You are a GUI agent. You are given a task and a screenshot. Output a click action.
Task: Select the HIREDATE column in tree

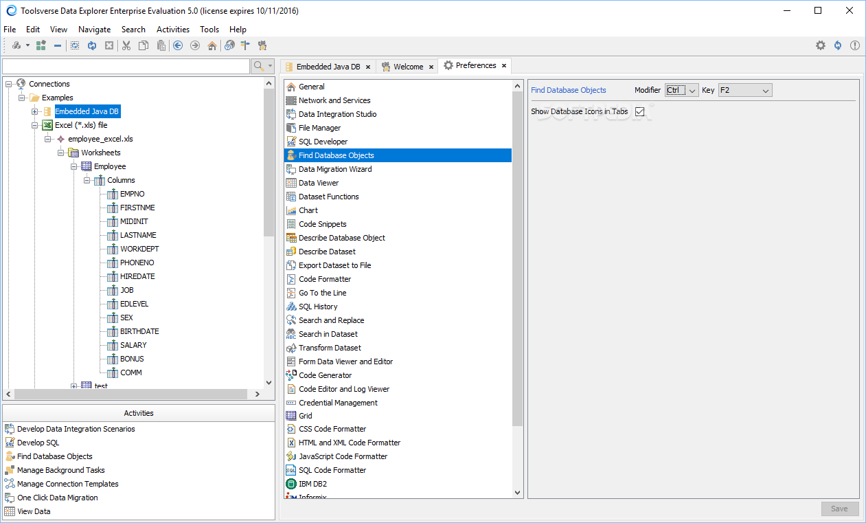pos(137,276)
